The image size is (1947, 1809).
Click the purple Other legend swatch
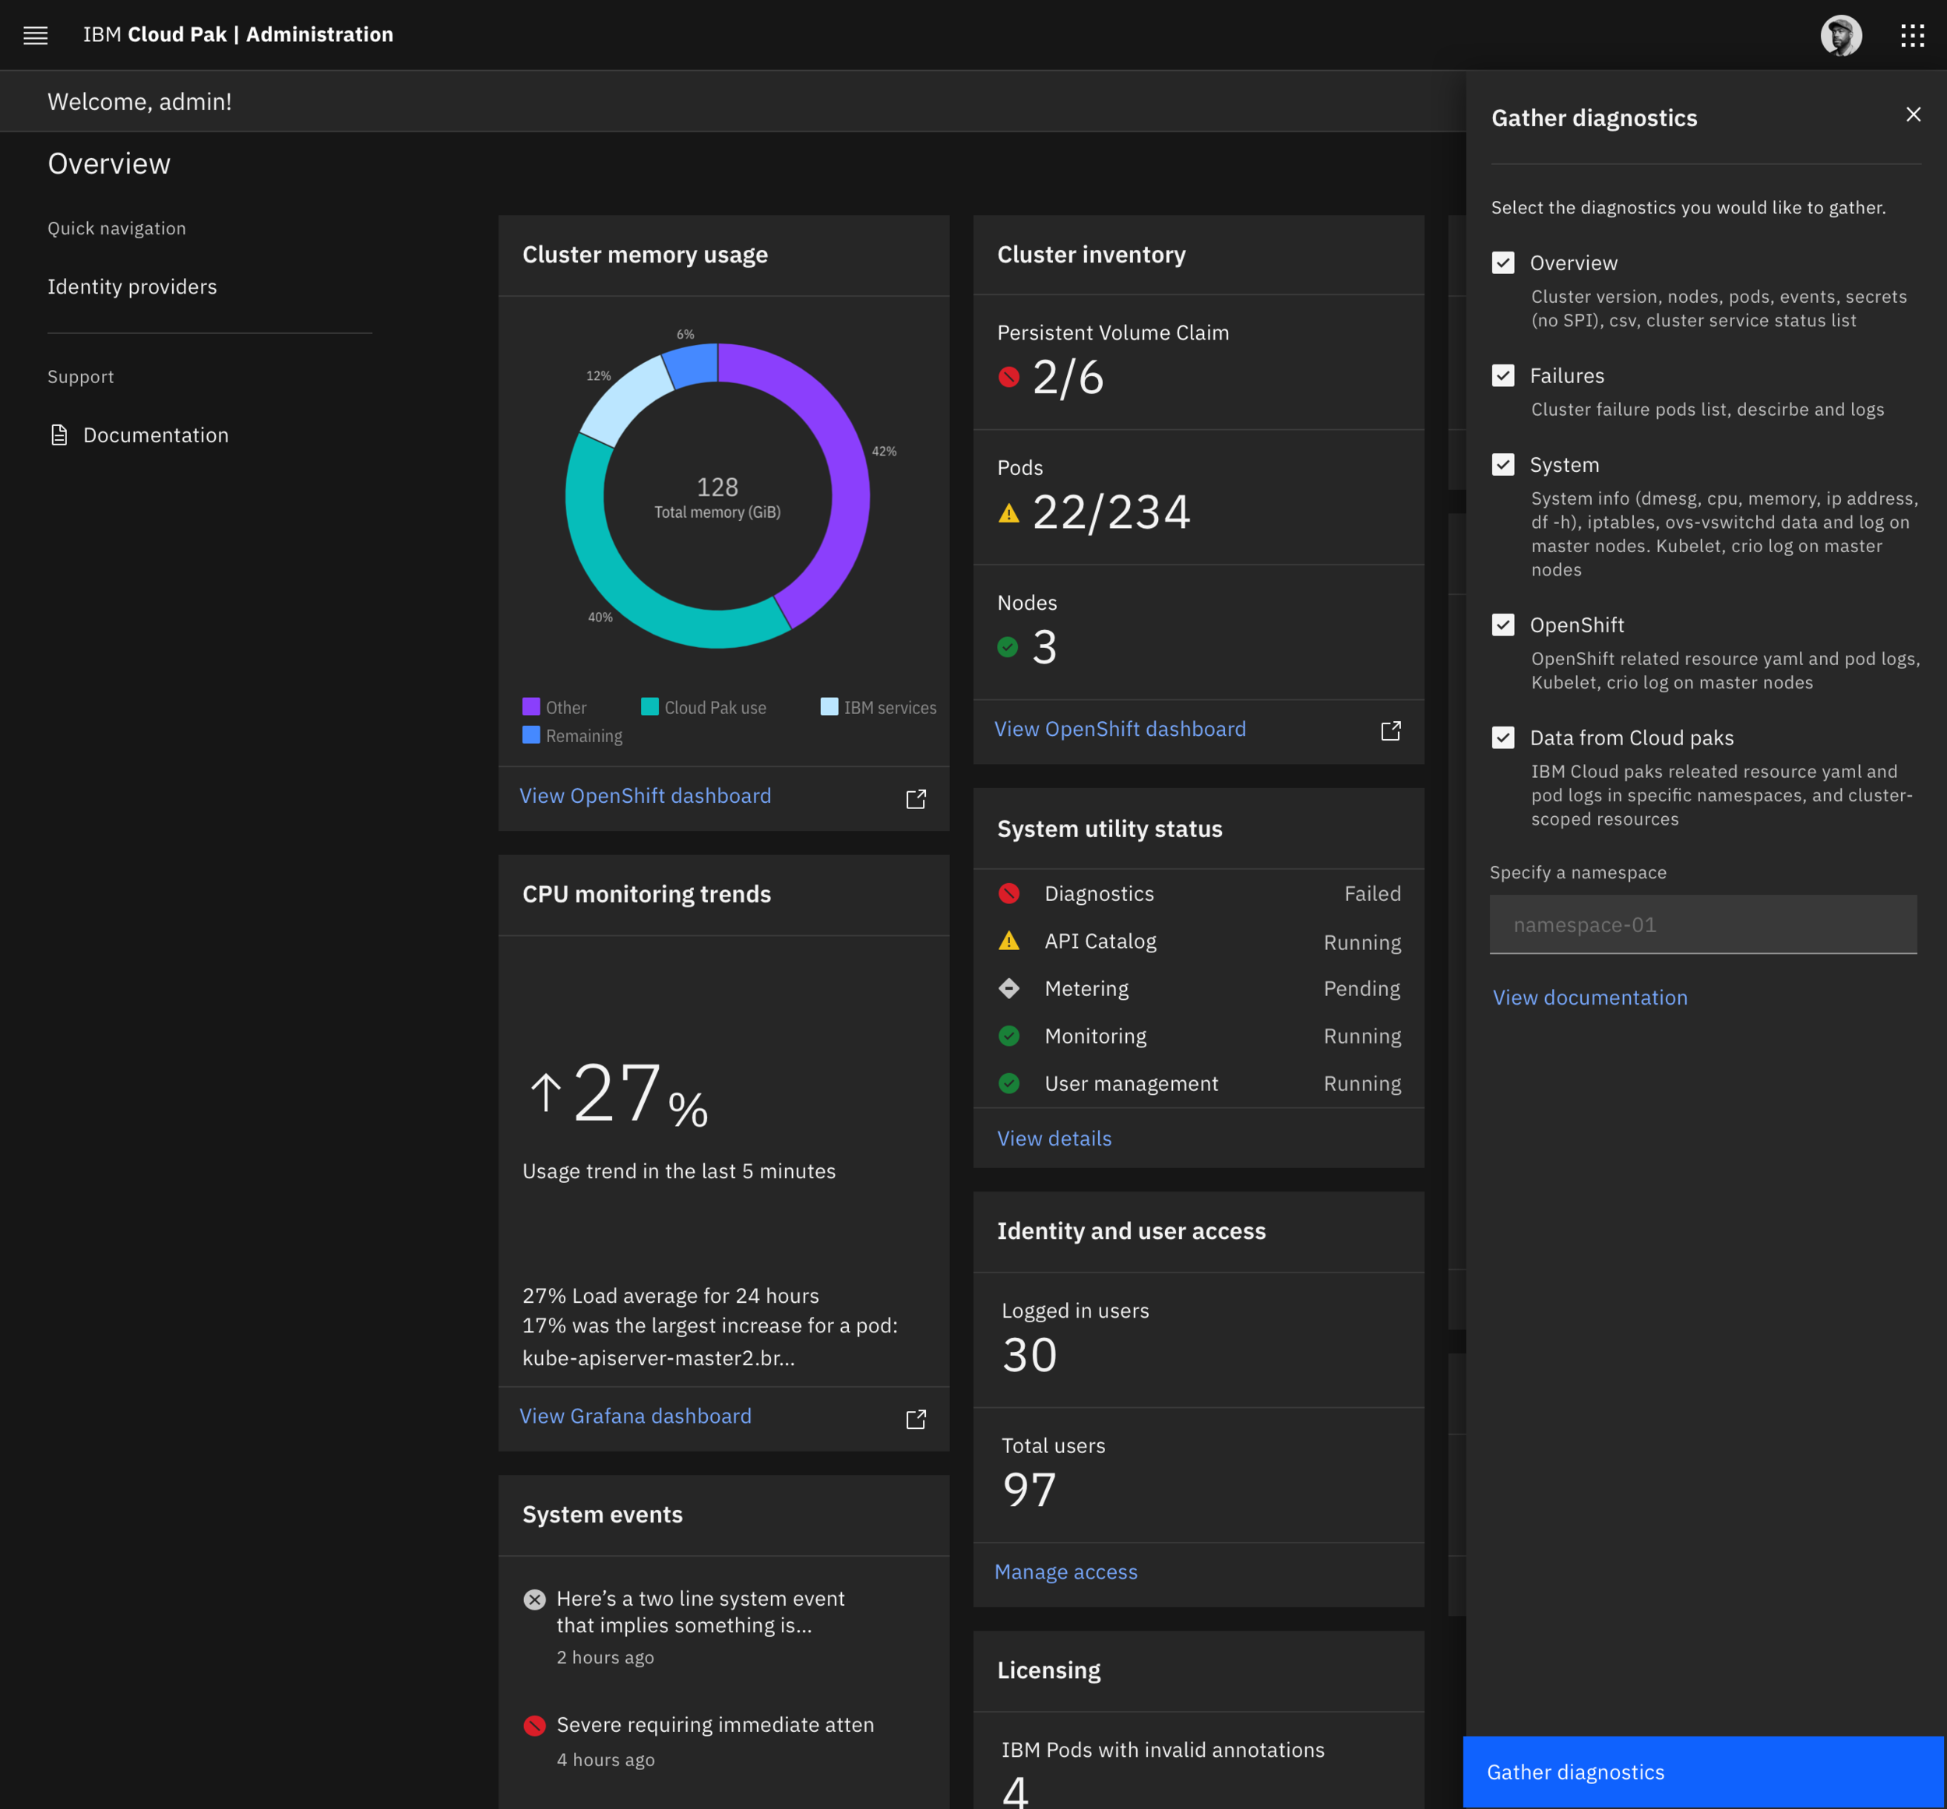coord(530,706)
